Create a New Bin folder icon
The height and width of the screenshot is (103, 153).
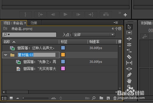pyautogui.click(x=101, y=98)
